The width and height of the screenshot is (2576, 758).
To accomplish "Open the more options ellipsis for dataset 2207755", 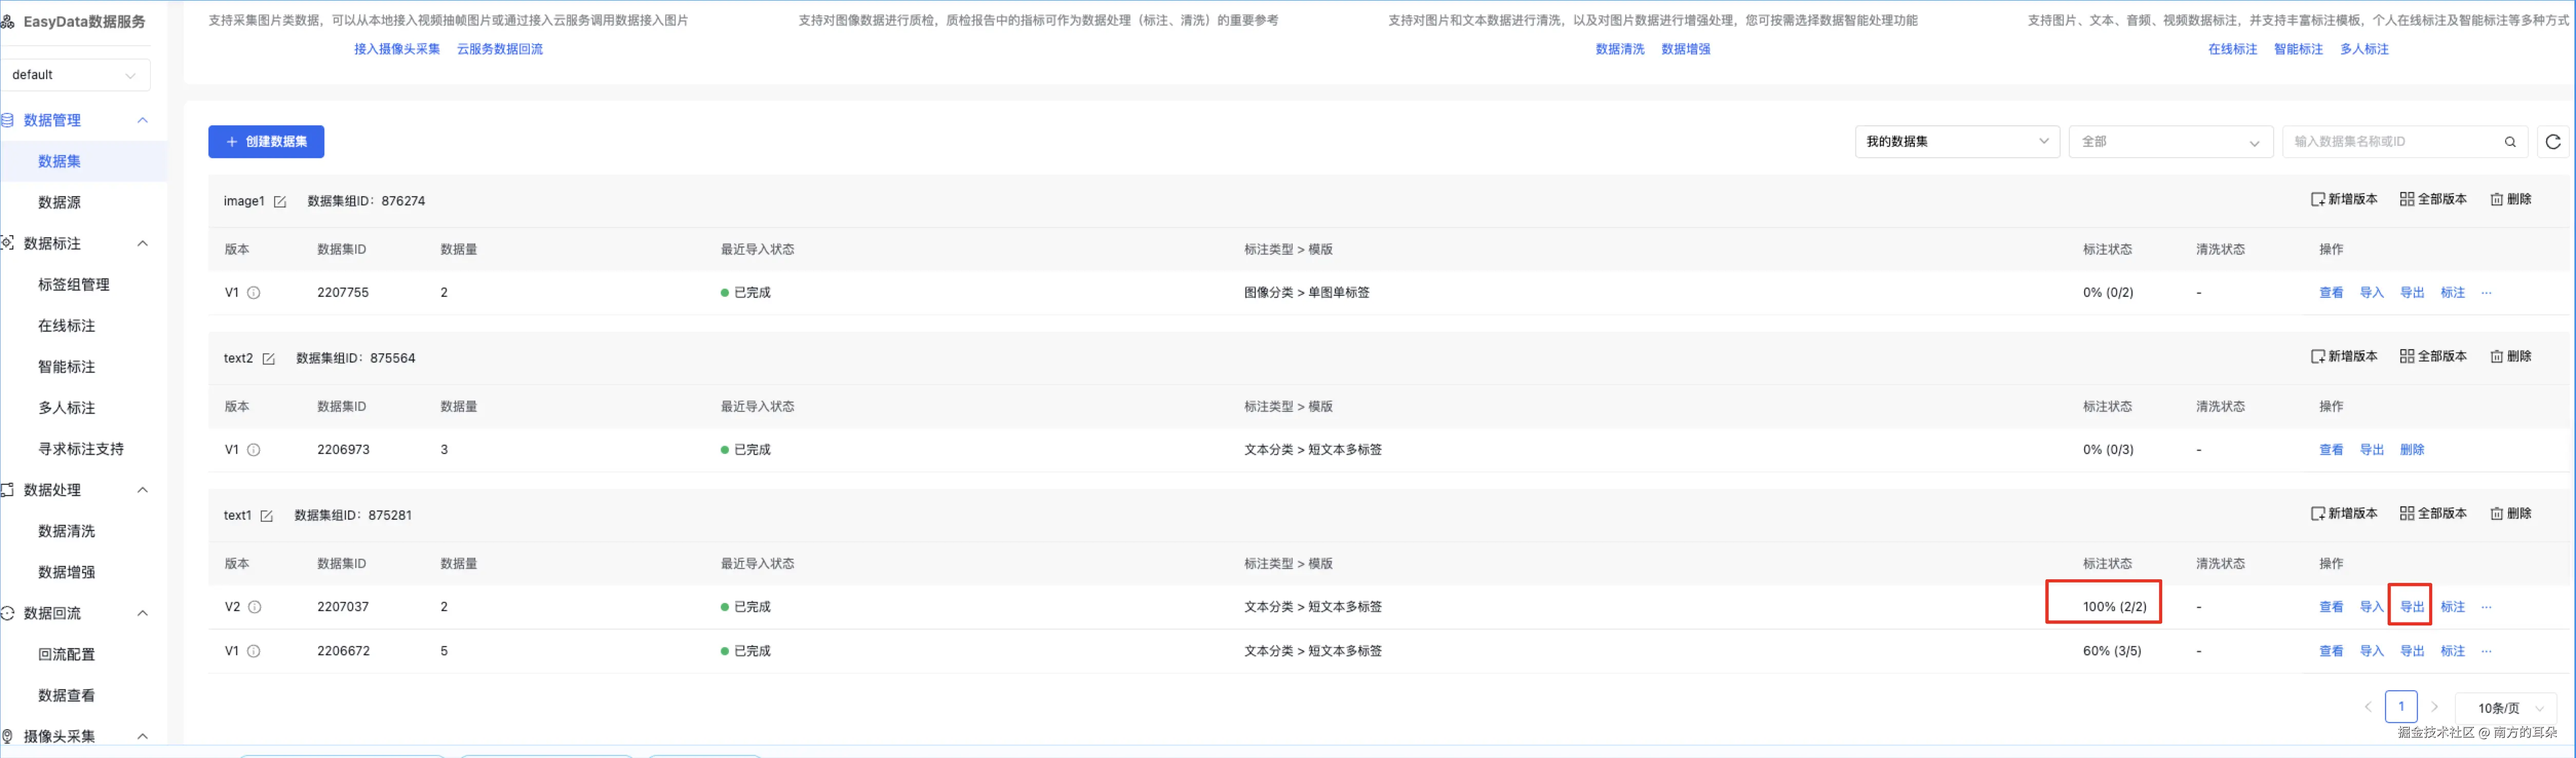I will [x=2486, y=293].
